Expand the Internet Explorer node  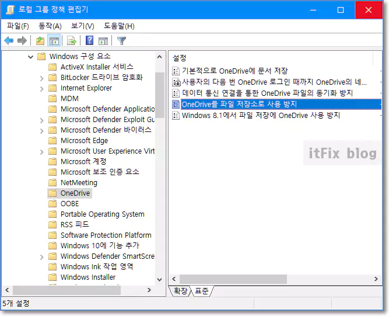41,88
